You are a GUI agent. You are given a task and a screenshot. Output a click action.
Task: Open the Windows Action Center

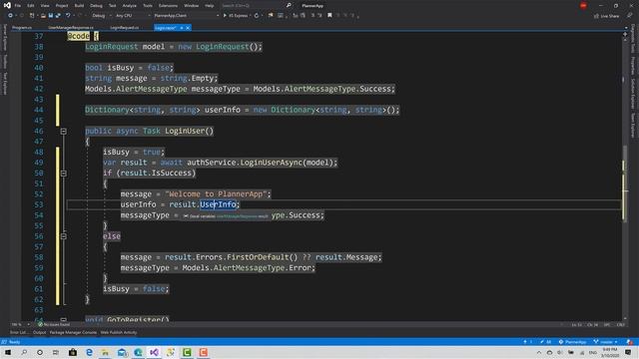click(x=628, y=352)
